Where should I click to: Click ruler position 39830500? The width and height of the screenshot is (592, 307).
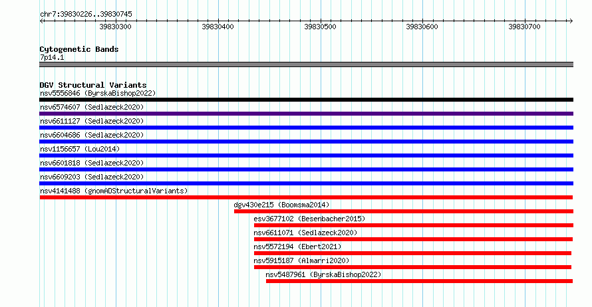(x=320, y=27)
